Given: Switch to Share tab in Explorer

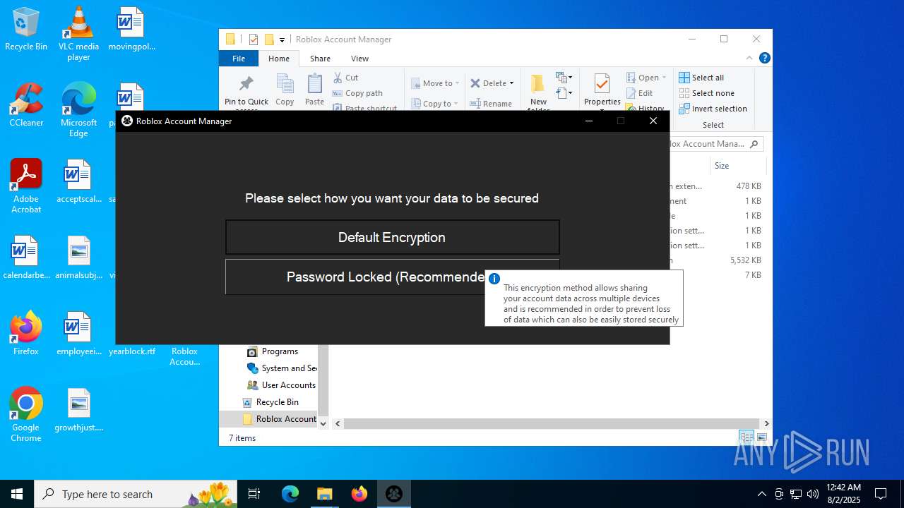Looking at the screenshot, I should tap(320, 59).
